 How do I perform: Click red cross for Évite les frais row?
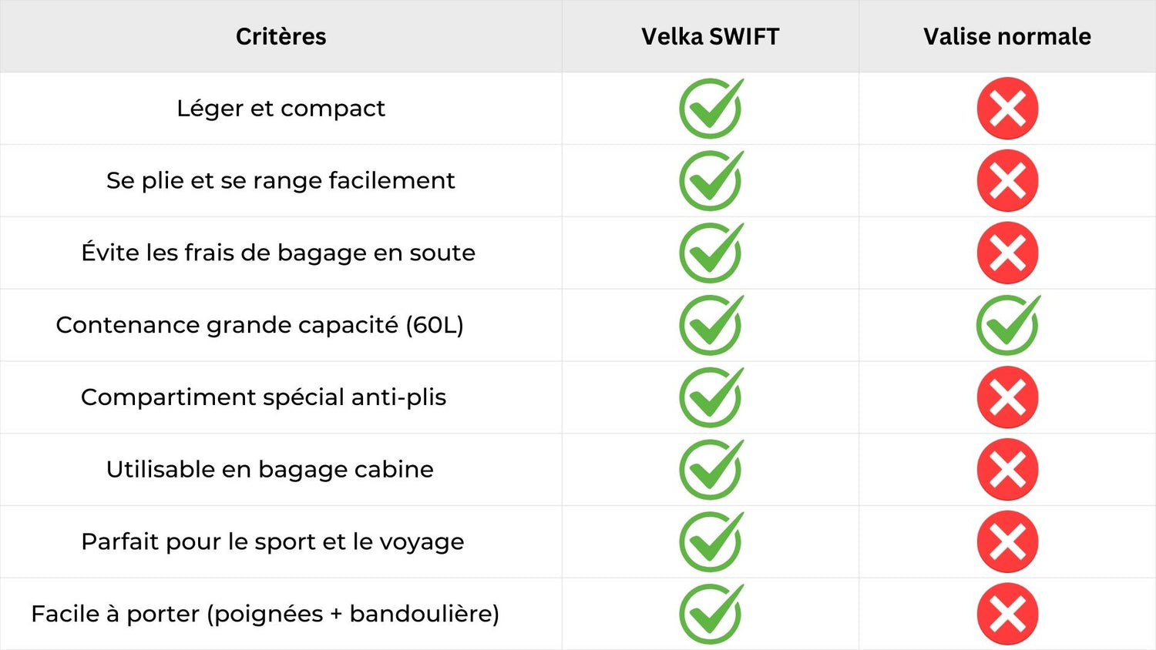point(1007,253)
